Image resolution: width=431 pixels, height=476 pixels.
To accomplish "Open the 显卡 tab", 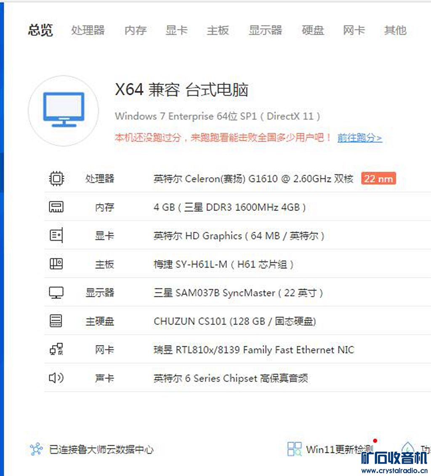I will pyautogui.click(x=176, y=30).
